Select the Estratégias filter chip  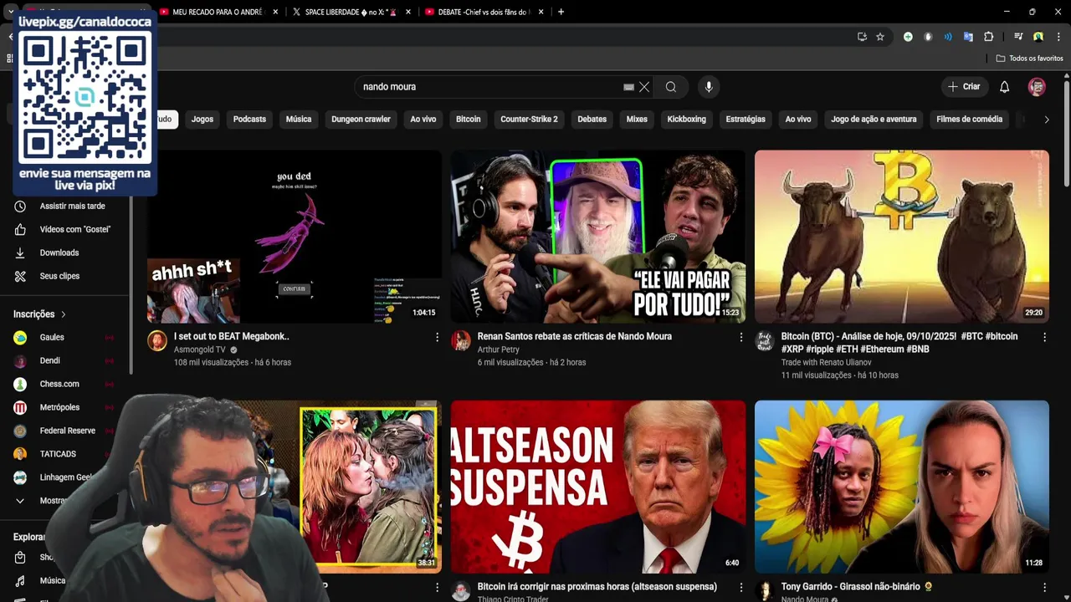point(746,120)
